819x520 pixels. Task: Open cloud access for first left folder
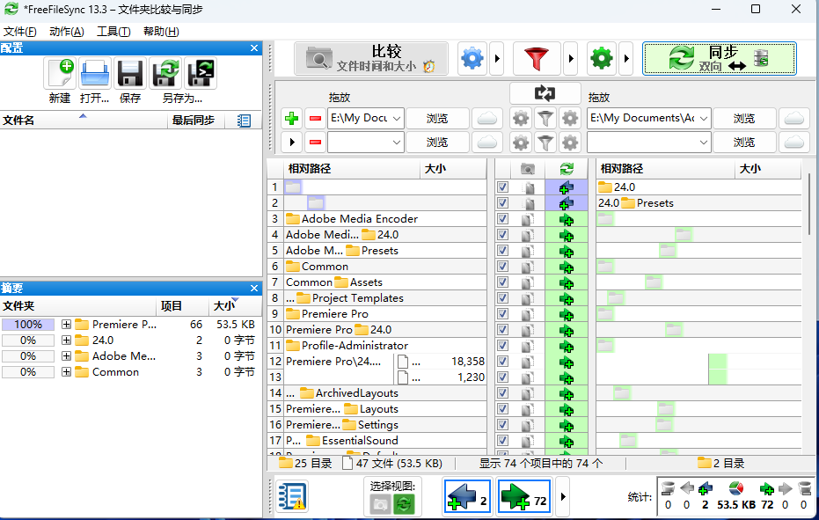487,118
